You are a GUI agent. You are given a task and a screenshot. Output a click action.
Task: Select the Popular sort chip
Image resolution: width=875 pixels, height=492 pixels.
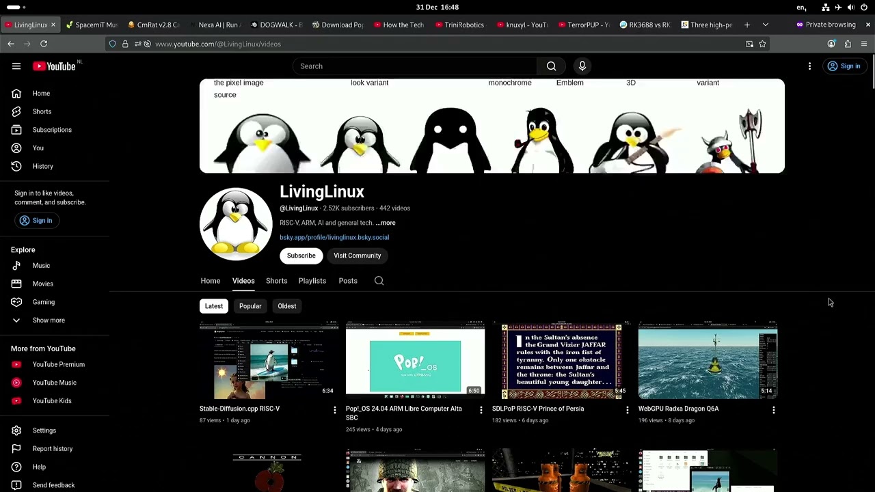tap(250, 306)
